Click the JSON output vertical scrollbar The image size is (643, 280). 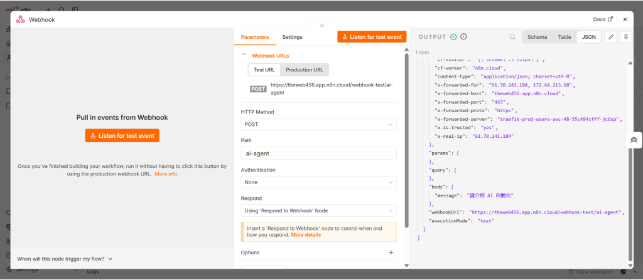click(x=630, y=160)
